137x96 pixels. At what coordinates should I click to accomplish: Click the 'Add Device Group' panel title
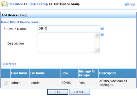pos(14,15)
